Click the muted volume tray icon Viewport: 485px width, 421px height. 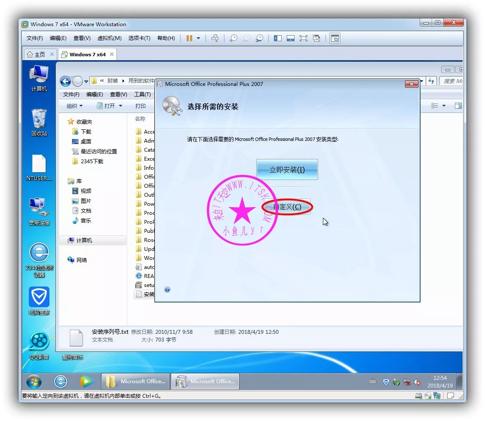(417, 382)
